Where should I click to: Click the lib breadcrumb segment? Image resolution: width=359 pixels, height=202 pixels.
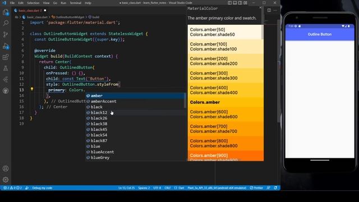(16, 17)
